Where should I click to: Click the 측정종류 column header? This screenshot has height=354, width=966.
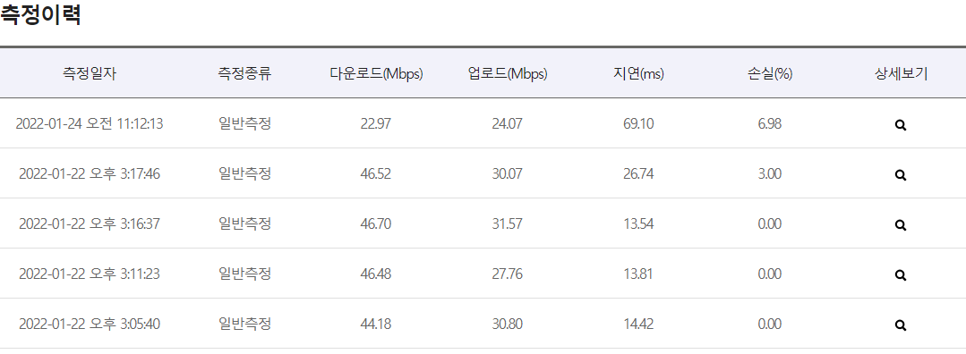pos(244,74)
